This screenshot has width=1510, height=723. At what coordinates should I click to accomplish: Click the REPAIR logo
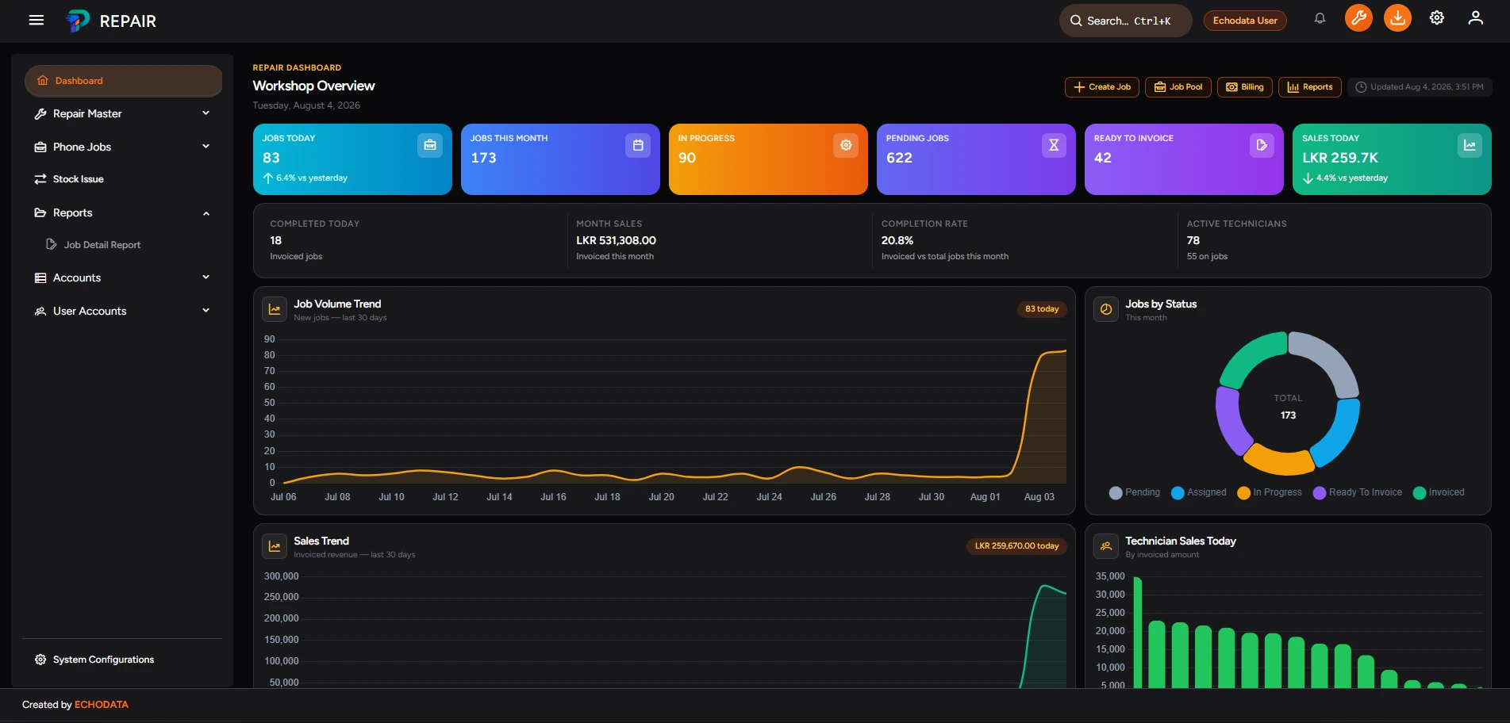[111, 21]
